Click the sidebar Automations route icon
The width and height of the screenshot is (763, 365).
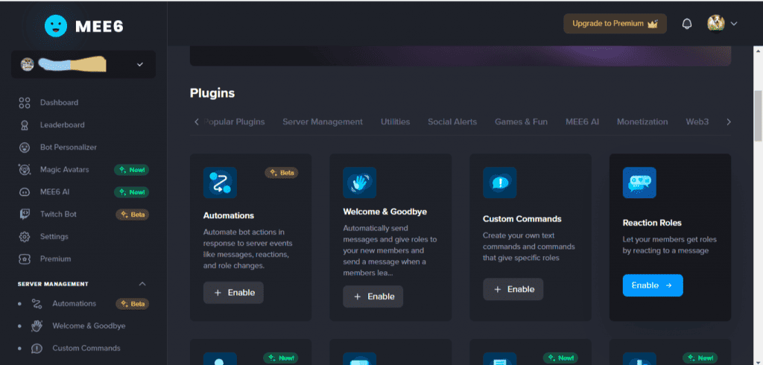point(37,304)
